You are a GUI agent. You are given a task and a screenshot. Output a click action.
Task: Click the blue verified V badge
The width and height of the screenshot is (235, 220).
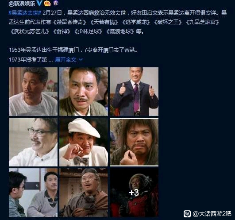(39, 3)
